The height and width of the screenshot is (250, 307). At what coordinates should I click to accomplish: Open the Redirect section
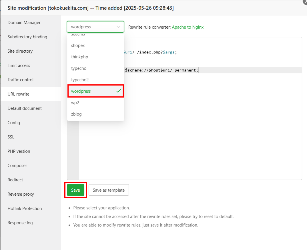pyautogui.click(x=15, y=180)
